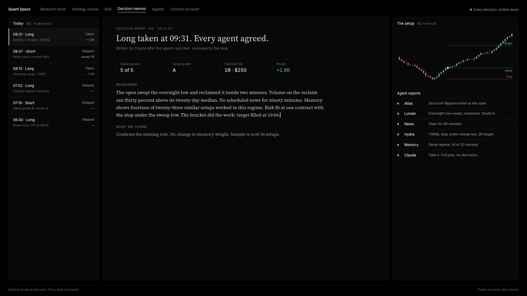Click the white entry marker on the chart

448,68
